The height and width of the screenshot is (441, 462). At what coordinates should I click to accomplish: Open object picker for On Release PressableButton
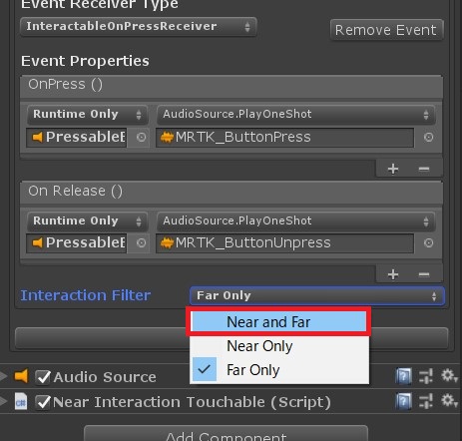[x=141, y=243]
